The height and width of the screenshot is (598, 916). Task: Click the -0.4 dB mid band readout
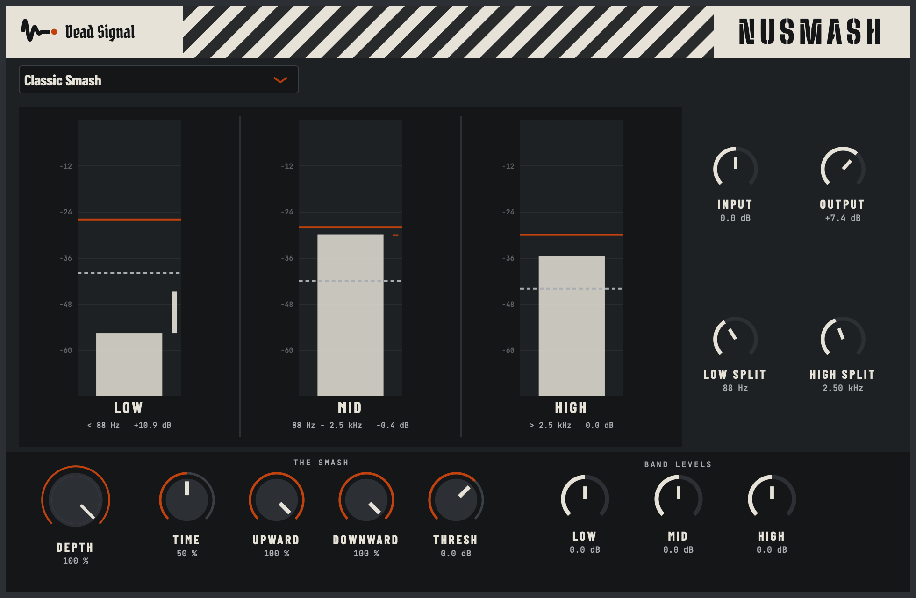pyautogui.click(x=392, y=425)
